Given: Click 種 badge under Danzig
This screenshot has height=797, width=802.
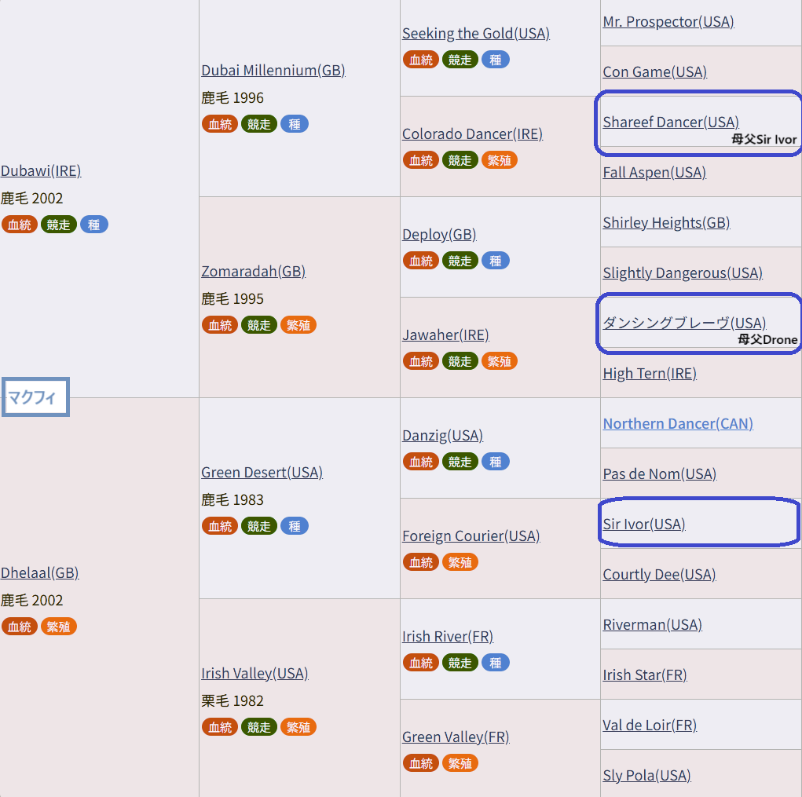Looking at the screenshot, I should [x=495, y=462].
